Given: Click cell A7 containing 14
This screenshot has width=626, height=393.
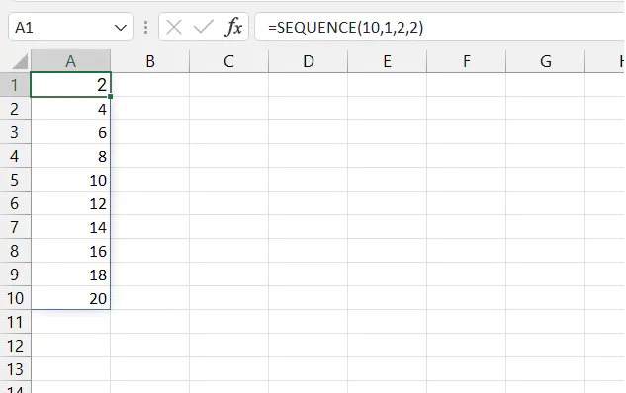Looking at the screenshot, I should pyautogui.click(x=70, y=227).
